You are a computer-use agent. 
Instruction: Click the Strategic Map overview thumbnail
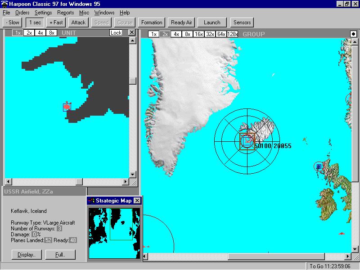tap(114, 233)
